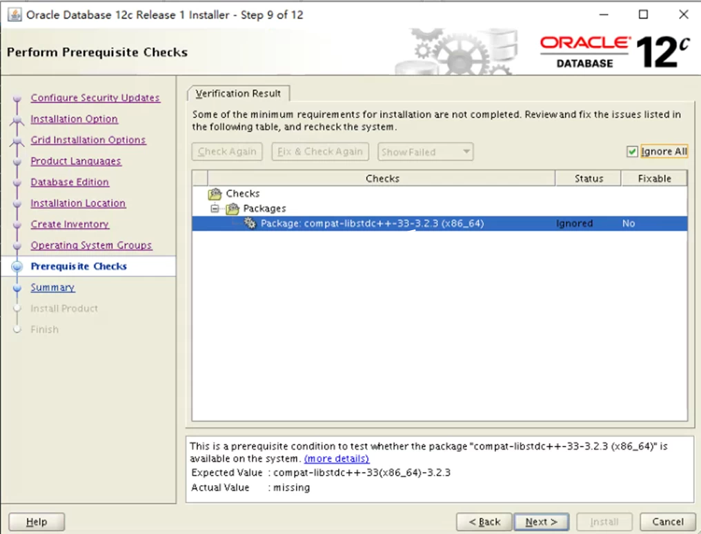701x534 pixels.
Task: Select the Prerequisite Checks step
Action: coord(79,266)
